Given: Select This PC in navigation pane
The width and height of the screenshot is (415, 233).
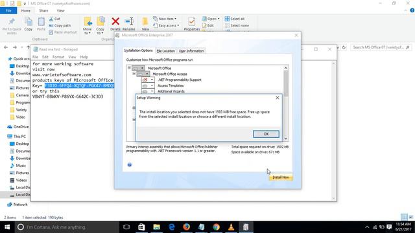Looking at the screenshot, I should [x=16, y=137].
